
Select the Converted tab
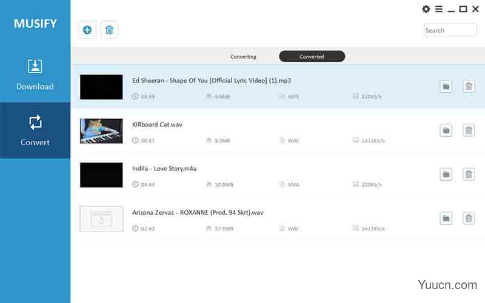coord(312,56)
